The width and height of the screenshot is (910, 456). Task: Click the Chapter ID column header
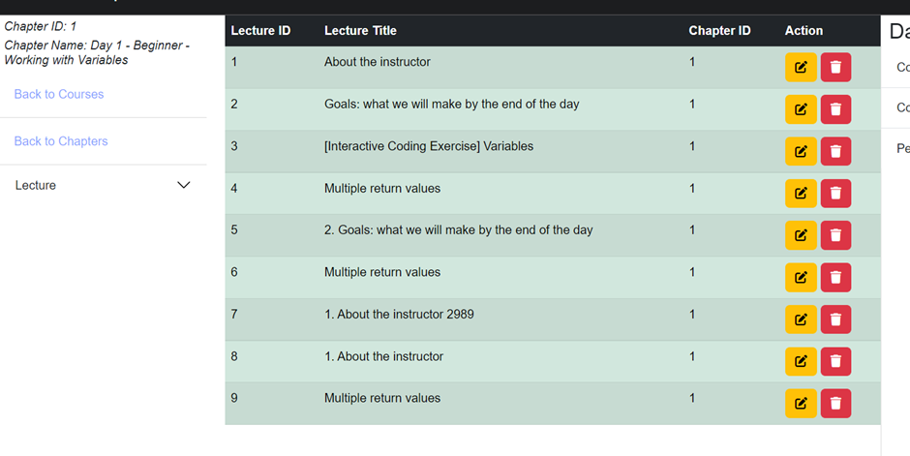[x=719, y=31]
